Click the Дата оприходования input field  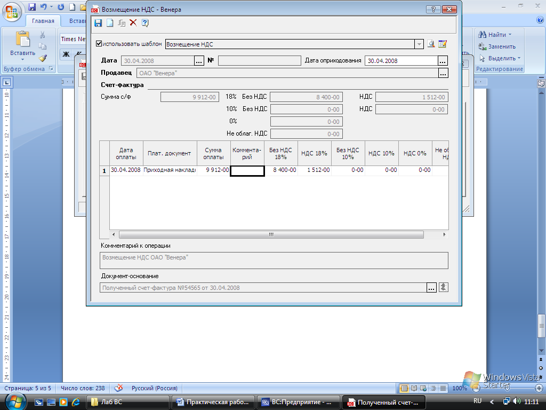(x=401, y=61)
